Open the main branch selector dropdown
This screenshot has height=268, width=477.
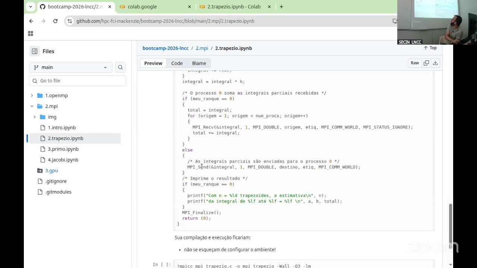click(70, 67)
